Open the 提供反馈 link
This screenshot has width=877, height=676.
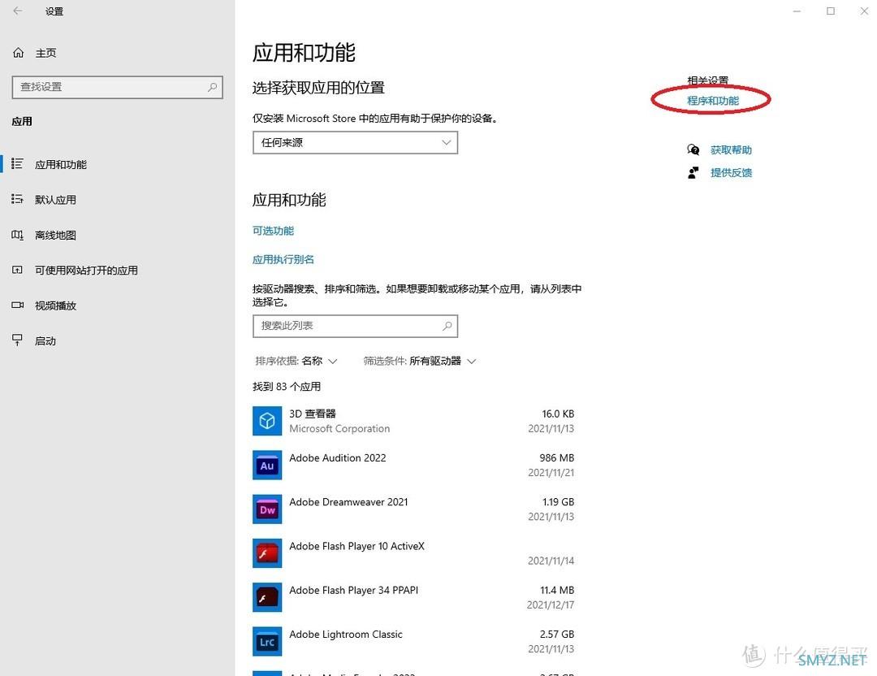(x=731, y=173)
